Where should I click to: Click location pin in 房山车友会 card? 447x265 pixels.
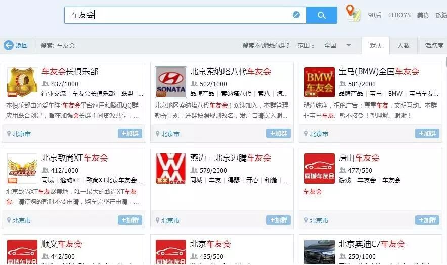pos(306,220)
